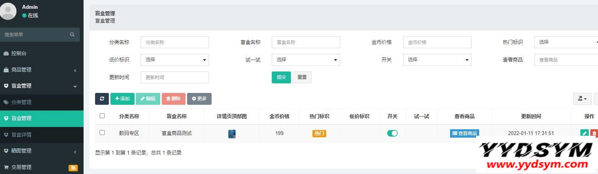This screenshot has width=598, height=174.
Task: Click the 盲盒名称 input field
Action: click(x=306, y=42)
